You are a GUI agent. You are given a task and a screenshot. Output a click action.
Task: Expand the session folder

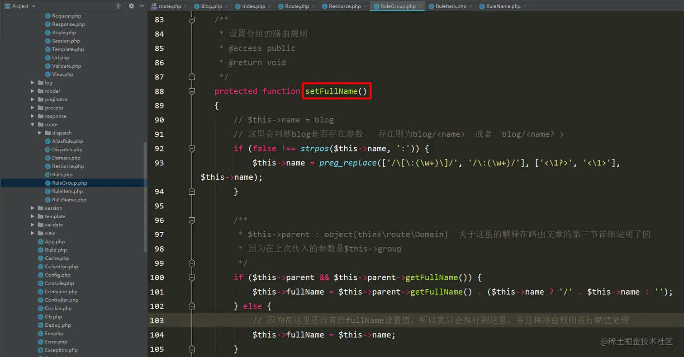click(x=33, y=208)
